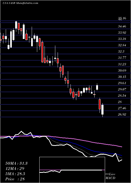Click the 33.92 price level label
131x183 pixels.
pos(122,33)
